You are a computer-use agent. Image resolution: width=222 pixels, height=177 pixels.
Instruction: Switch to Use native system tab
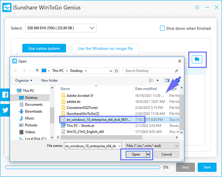click(44, 48)
